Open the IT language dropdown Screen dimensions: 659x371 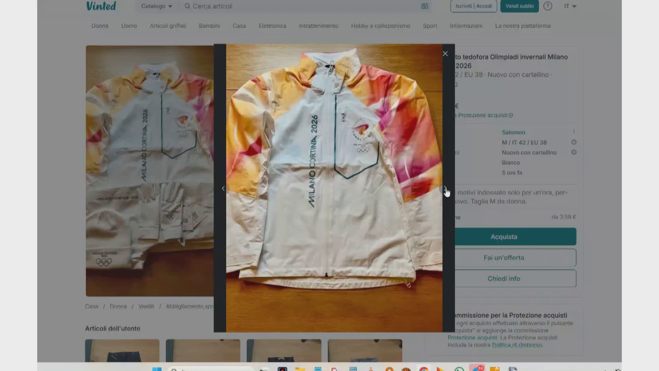(570, 6)
